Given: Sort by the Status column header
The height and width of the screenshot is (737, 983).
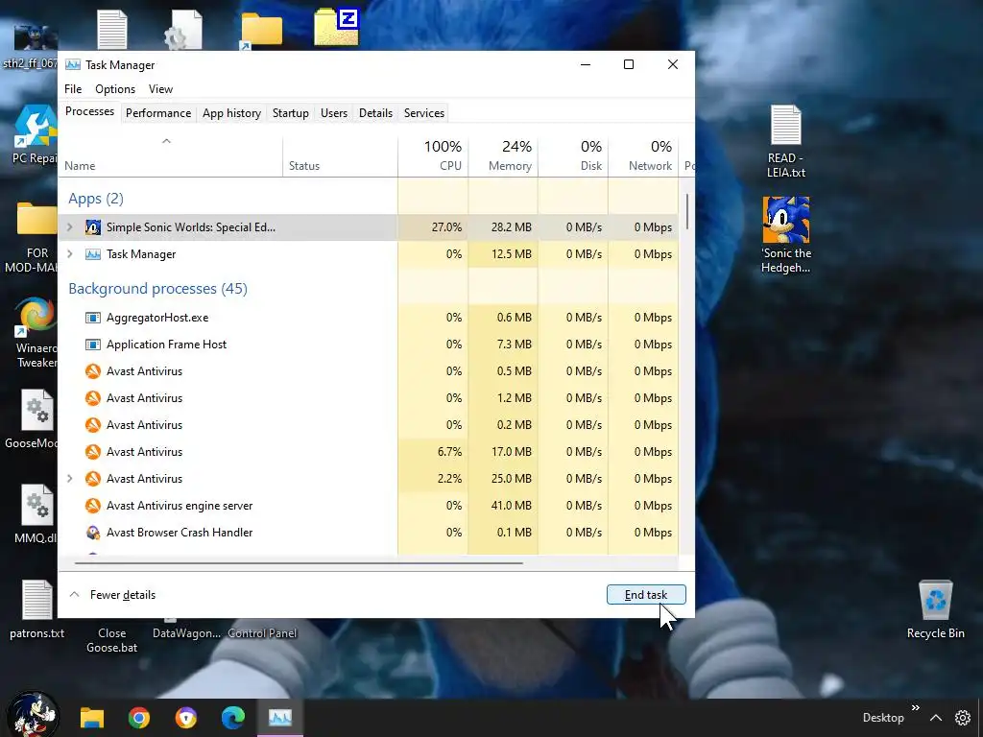Looking at the screenshot, I should tap(340, 155).
